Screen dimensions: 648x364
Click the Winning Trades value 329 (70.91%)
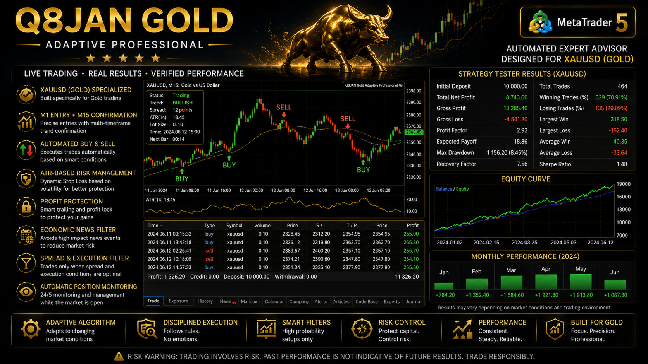pos(611,97)
